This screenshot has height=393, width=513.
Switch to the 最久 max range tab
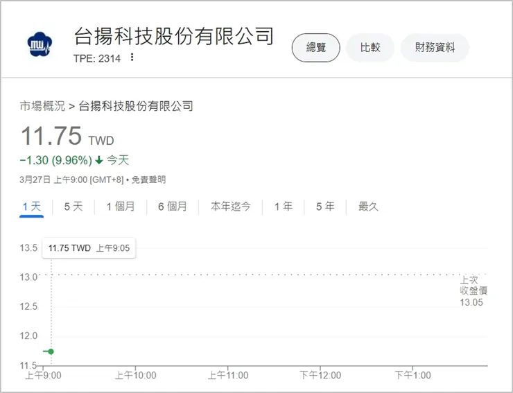pos(368,207)
